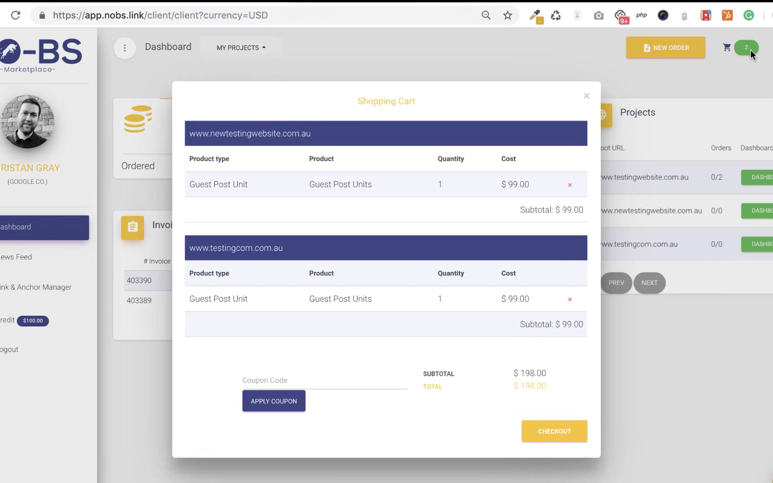773x483 pixels.
Task: Go to the NEXT page of projects
Action: coord(649,283)
